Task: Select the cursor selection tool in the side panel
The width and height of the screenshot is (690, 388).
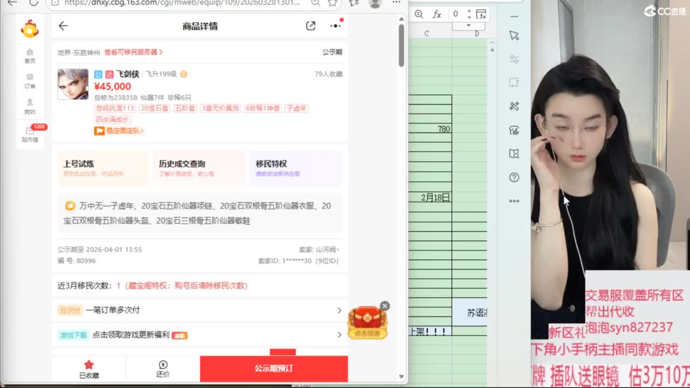Action: (x=514, y=36)
